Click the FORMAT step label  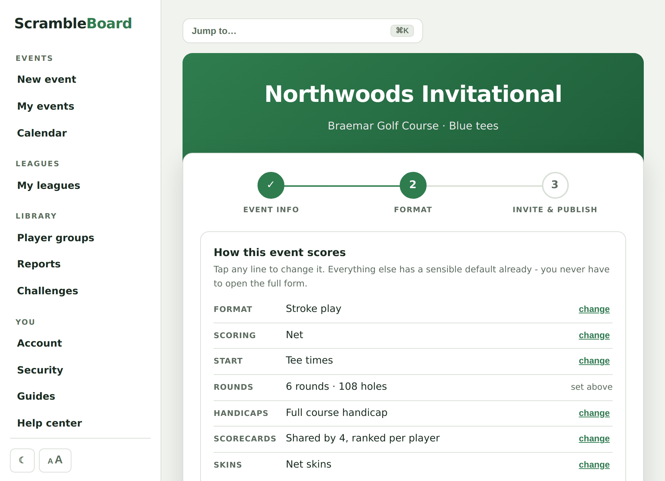(x=413, y=210)
